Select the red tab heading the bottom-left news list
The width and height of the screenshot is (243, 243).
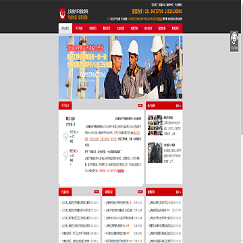(x=65, y=192)
